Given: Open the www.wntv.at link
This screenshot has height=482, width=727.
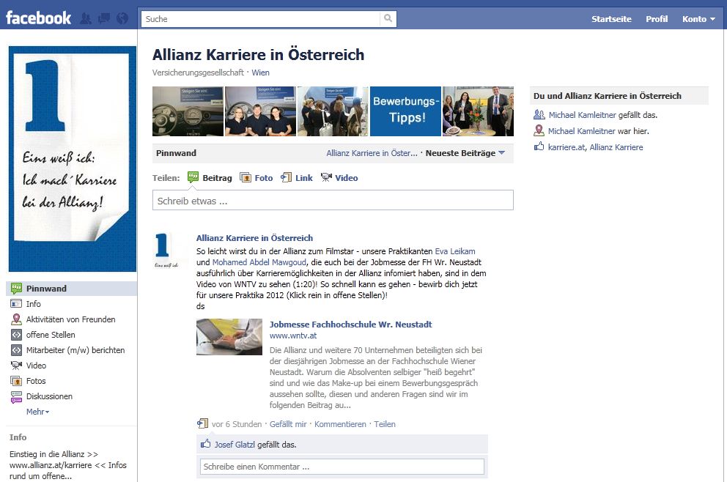Looking at the screenshot, I should point(293,335).
